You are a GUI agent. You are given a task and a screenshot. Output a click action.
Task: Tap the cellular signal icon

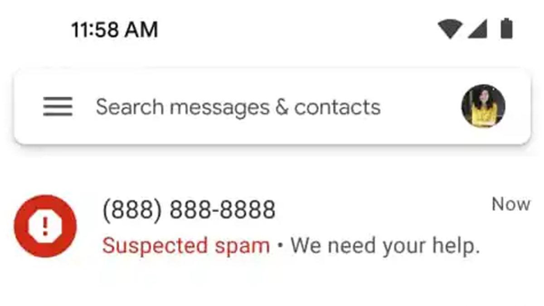[477, 28]
